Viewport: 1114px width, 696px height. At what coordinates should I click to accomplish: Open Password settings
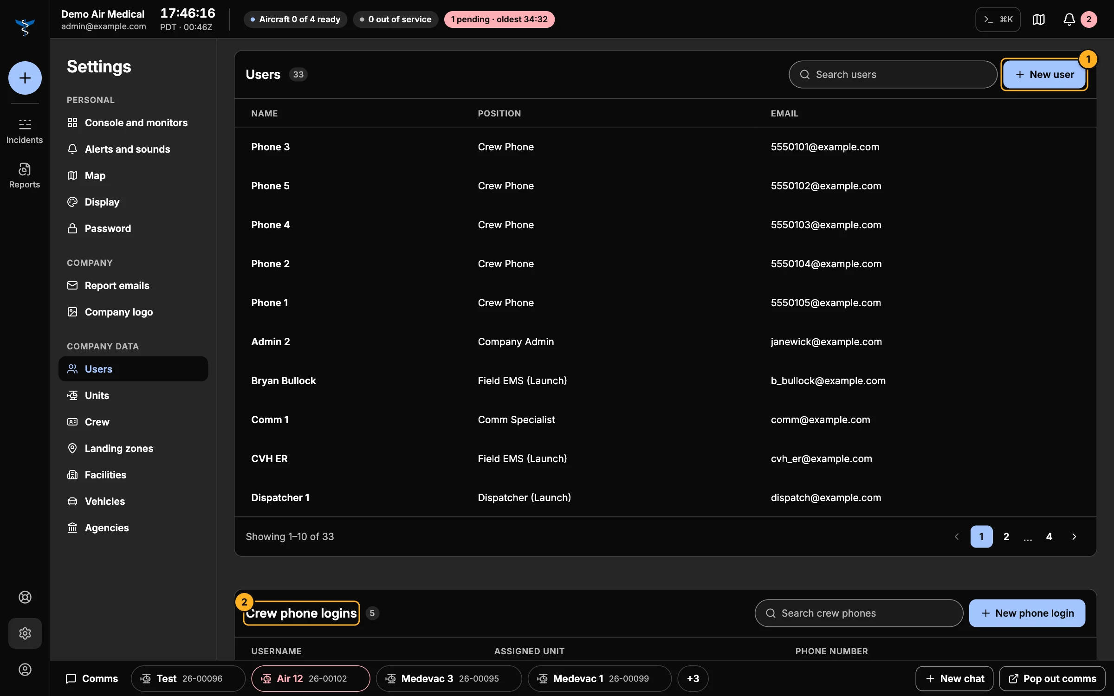tap(133, 228)
